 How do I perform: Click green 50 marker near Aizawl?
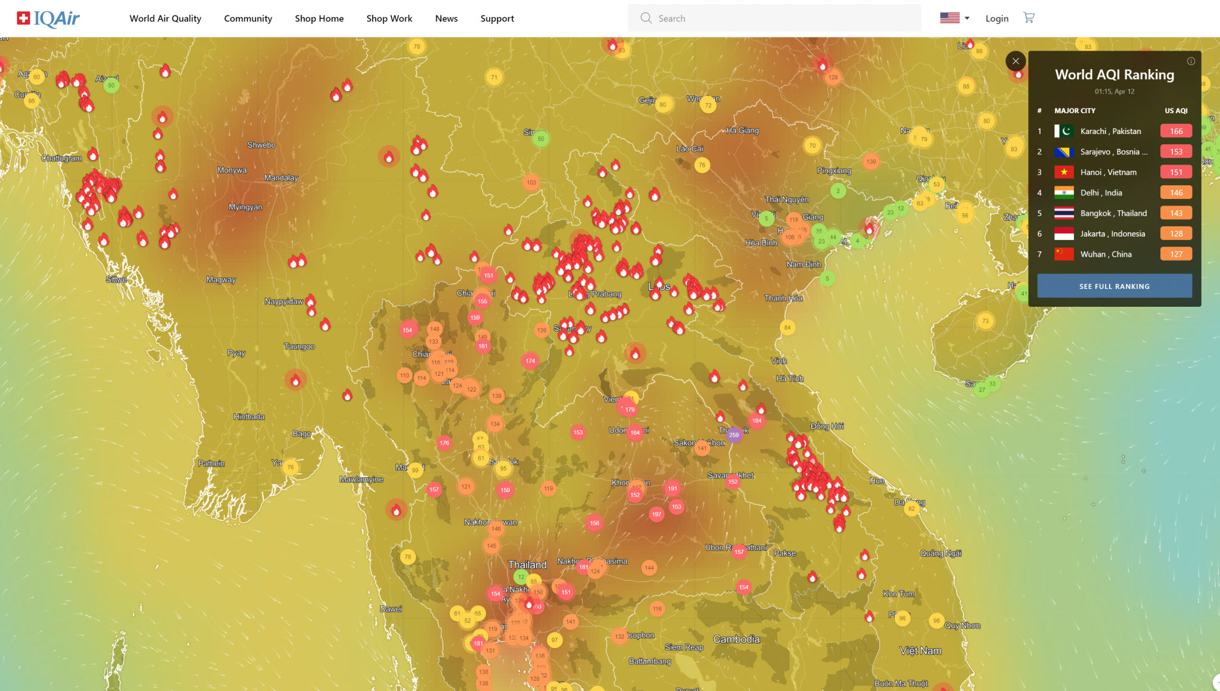click(111, 85)
